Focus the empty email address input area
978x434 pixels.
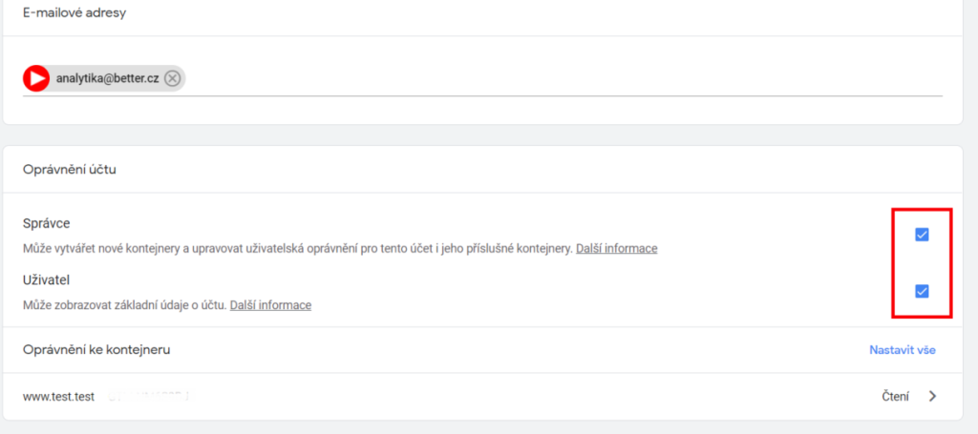tap(562, 78)
